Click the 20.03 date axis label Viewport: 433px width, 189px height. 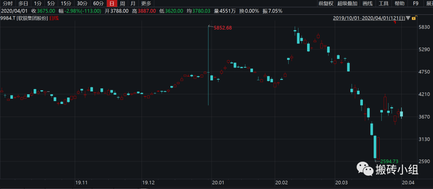click(341, 183)
